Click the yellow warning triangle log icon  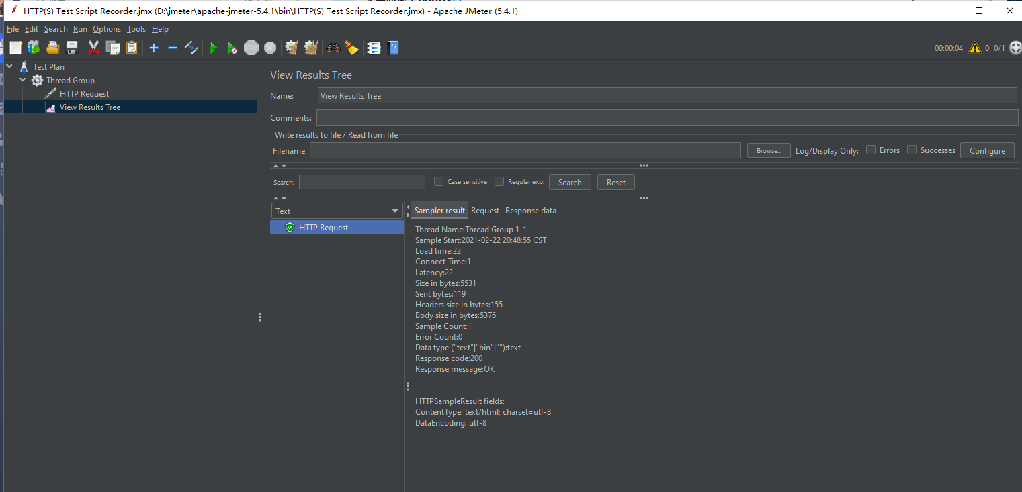(975, 48)
